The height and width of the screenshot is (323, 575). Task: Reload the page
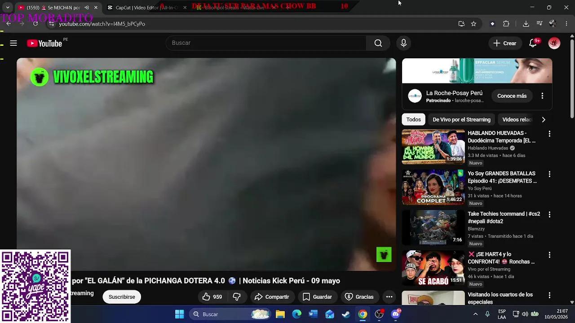(x=35, y=24)
